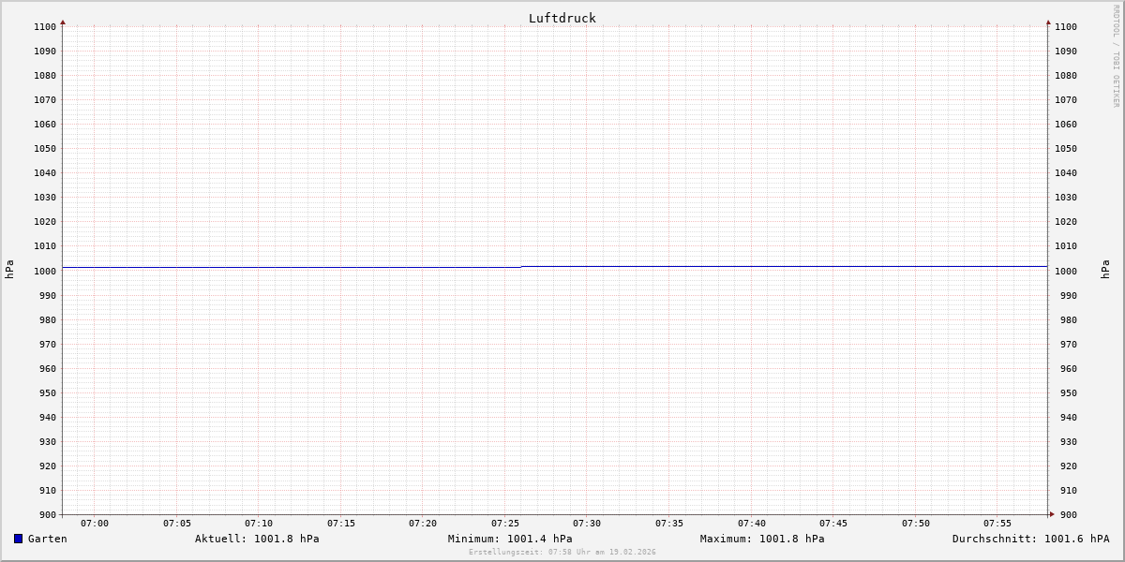1125x562 pixels.
Task: Click the Erstellungszeit timestamp footer text
Action: [x=562, y=552]
